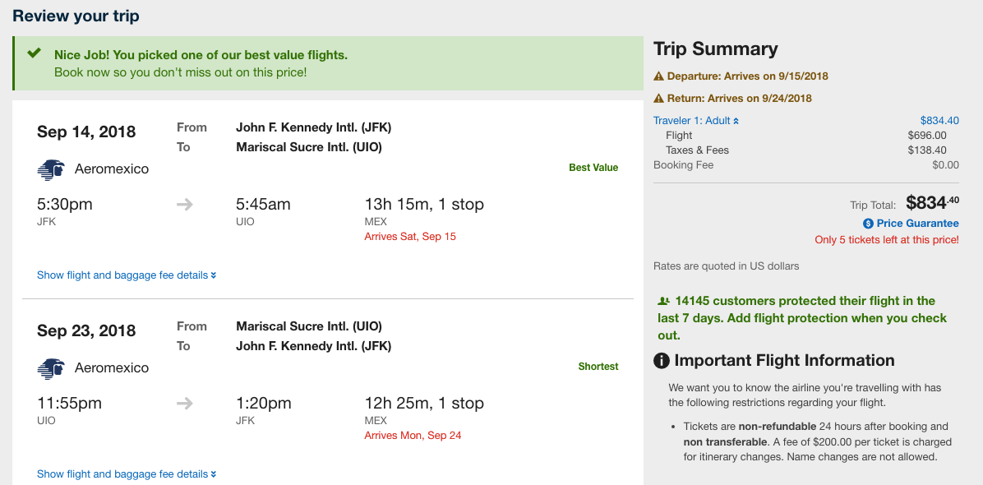Screen dimensions: 983x485
Task: Click the Aeromexico logo on return flight
Action: tap(51, 368)
